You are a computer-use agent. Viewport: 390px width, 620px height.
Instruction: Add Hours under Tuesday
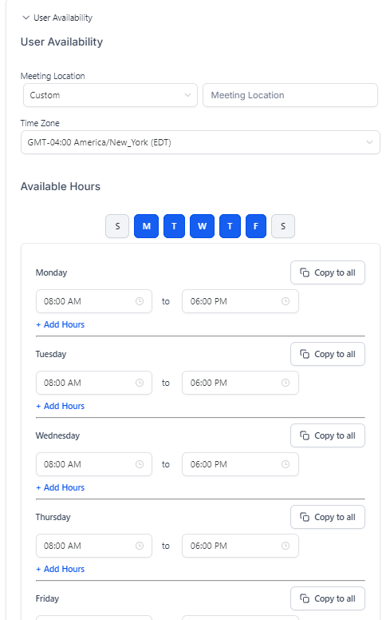click(61, 406)
